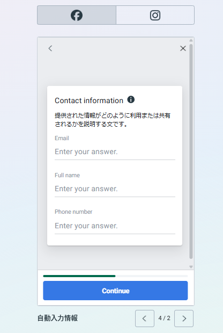Click the 4 / 2 page indicator
The height and width of the screenshot is (333, 223).
[164, 318]
